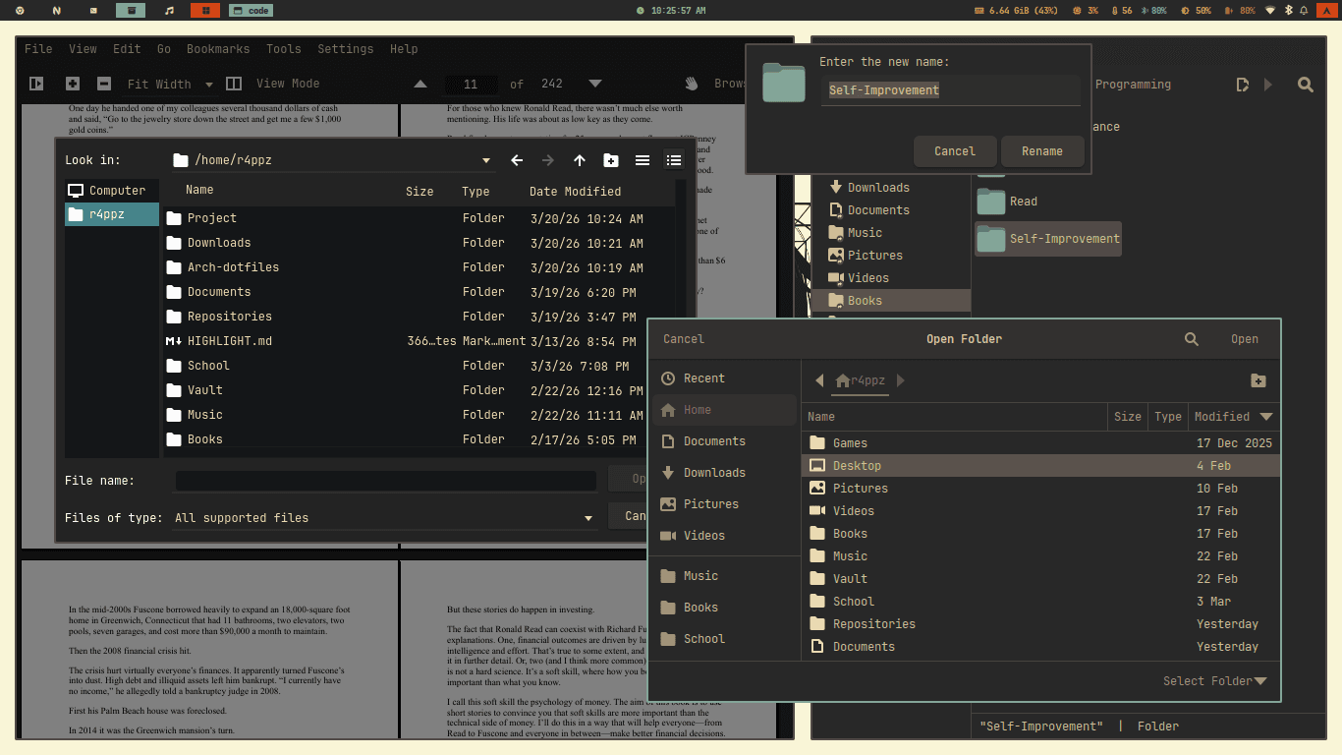Screen dimensions: 1342x755
Task: Select Recent in the Open Folder sidebar
Action: pyautogui.click(x=725, y=378)
